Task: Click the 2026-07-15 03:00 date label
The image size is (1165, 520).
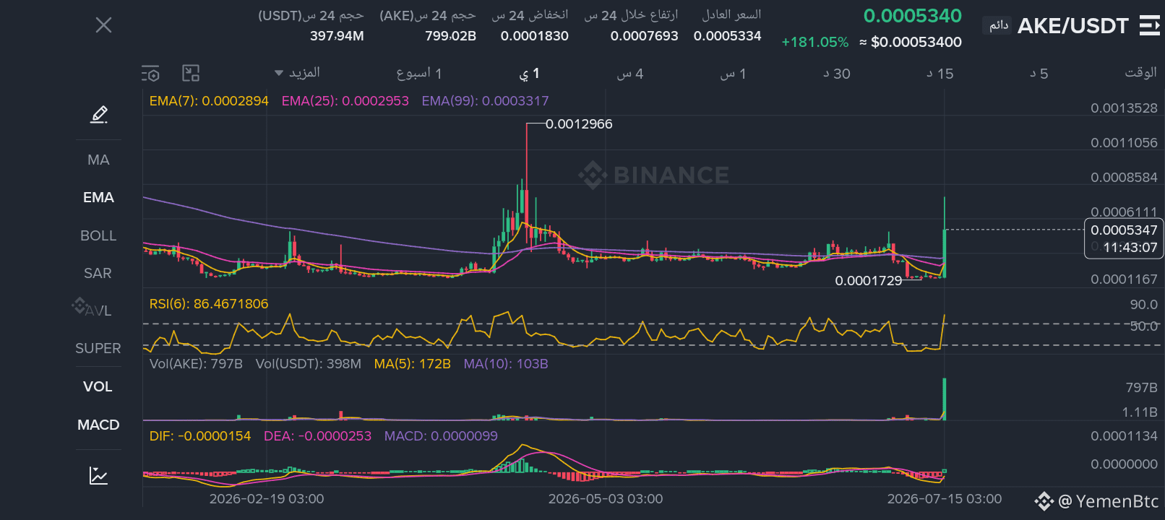Action: coord(945,499)
